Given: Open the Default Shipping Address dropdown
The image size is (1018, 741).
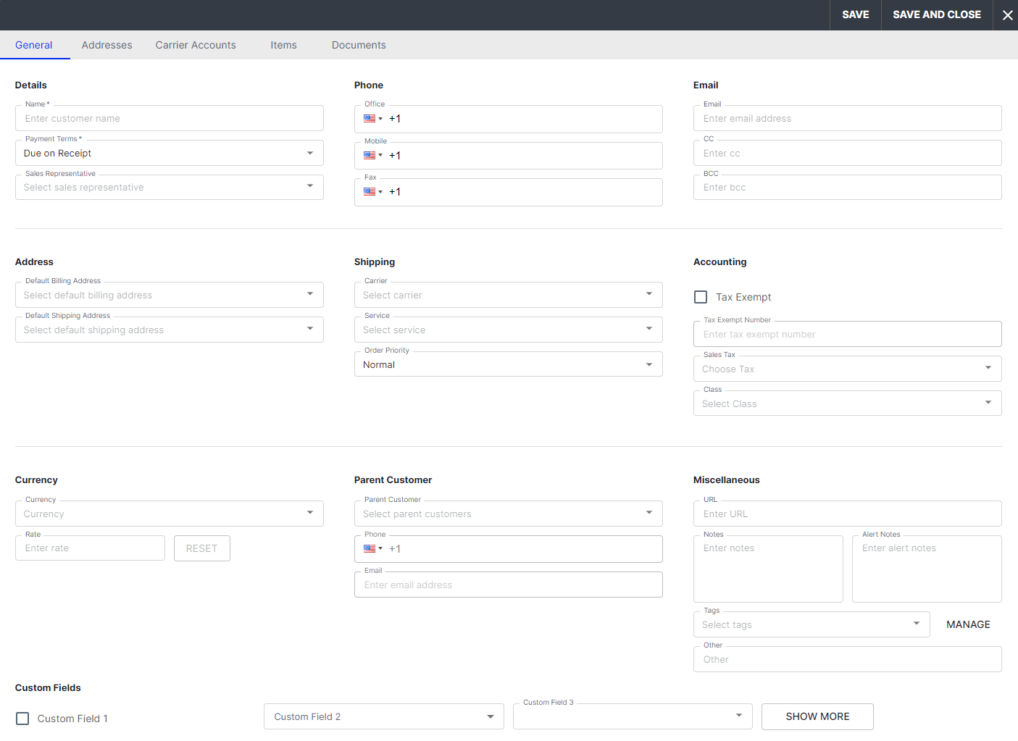Looking at the screenshot, I should pos(170,330).
